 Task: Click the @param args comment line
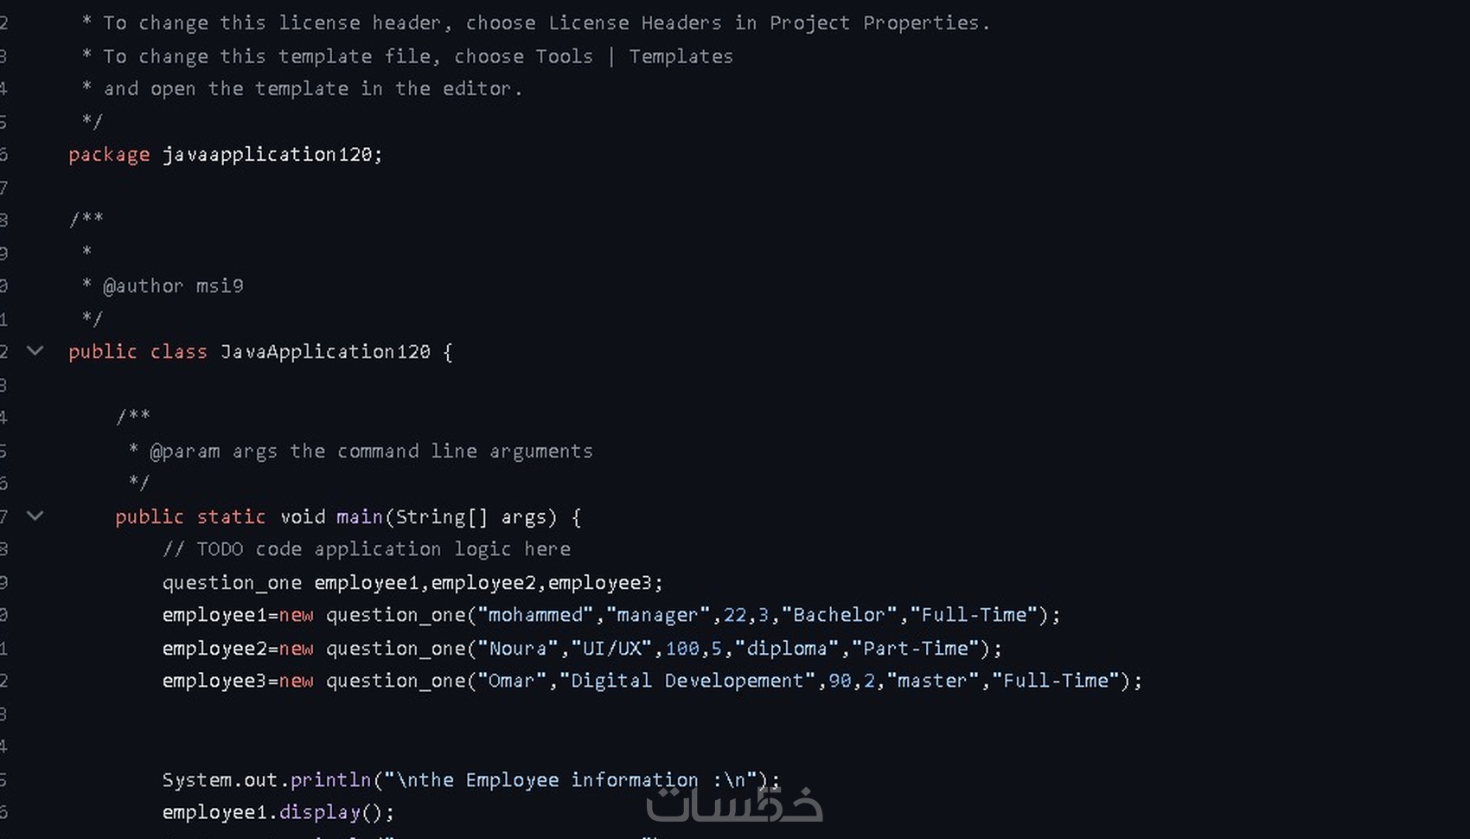coord(370,452)
